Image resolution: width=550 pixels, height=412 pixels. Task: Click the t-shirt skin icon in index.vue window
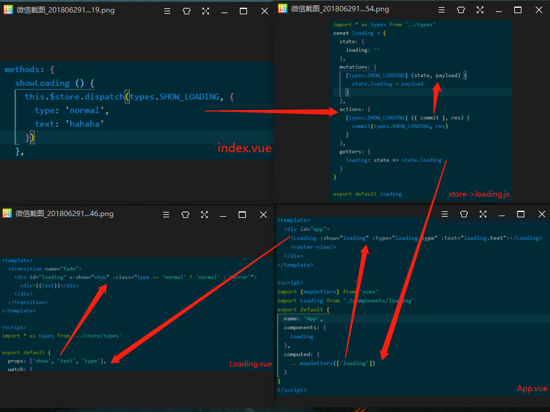tap(186, 10)
